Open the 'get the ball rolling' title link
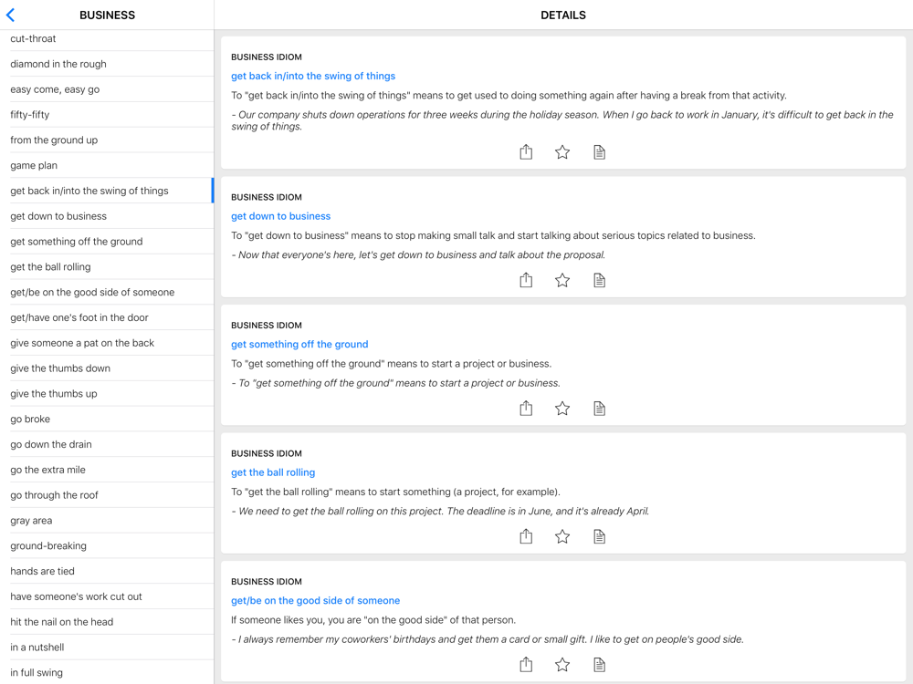The width and height of the screenshot is (913, 684). pos(273,472)
